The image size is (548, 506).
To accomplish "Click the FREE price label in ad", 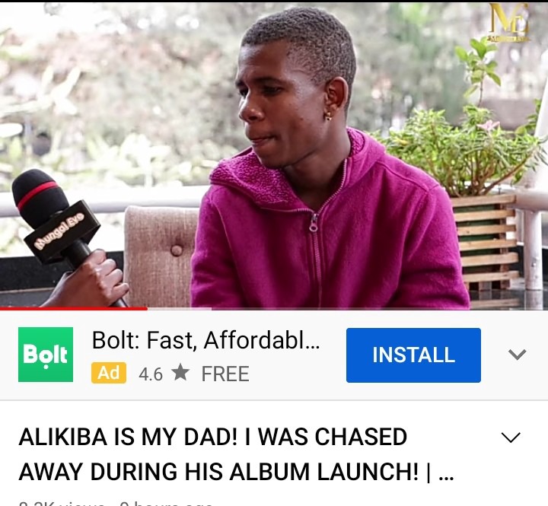I will pos(225,374).
